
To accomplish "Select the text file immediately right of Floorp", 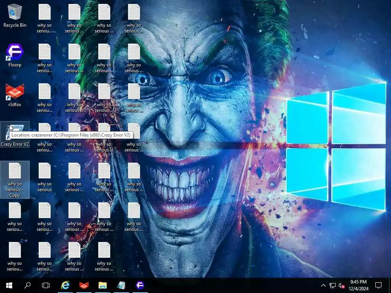I will [44, 58].
